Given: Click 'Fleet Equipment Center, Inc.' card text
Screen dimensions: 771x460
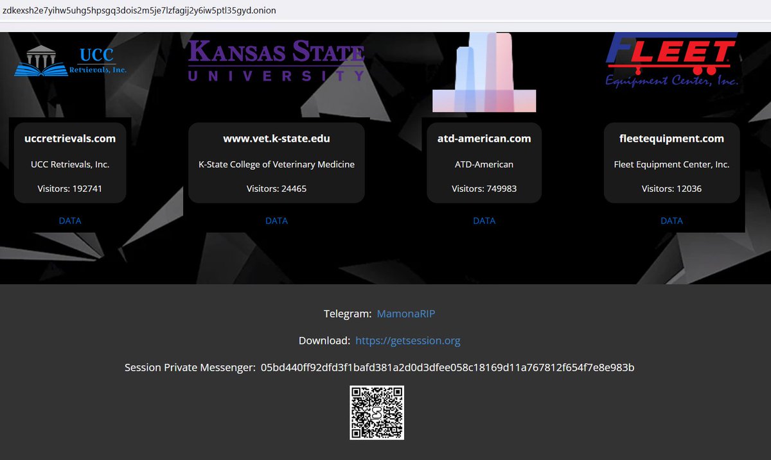Looking at the screenshot, I should click(x=671, y=164).
